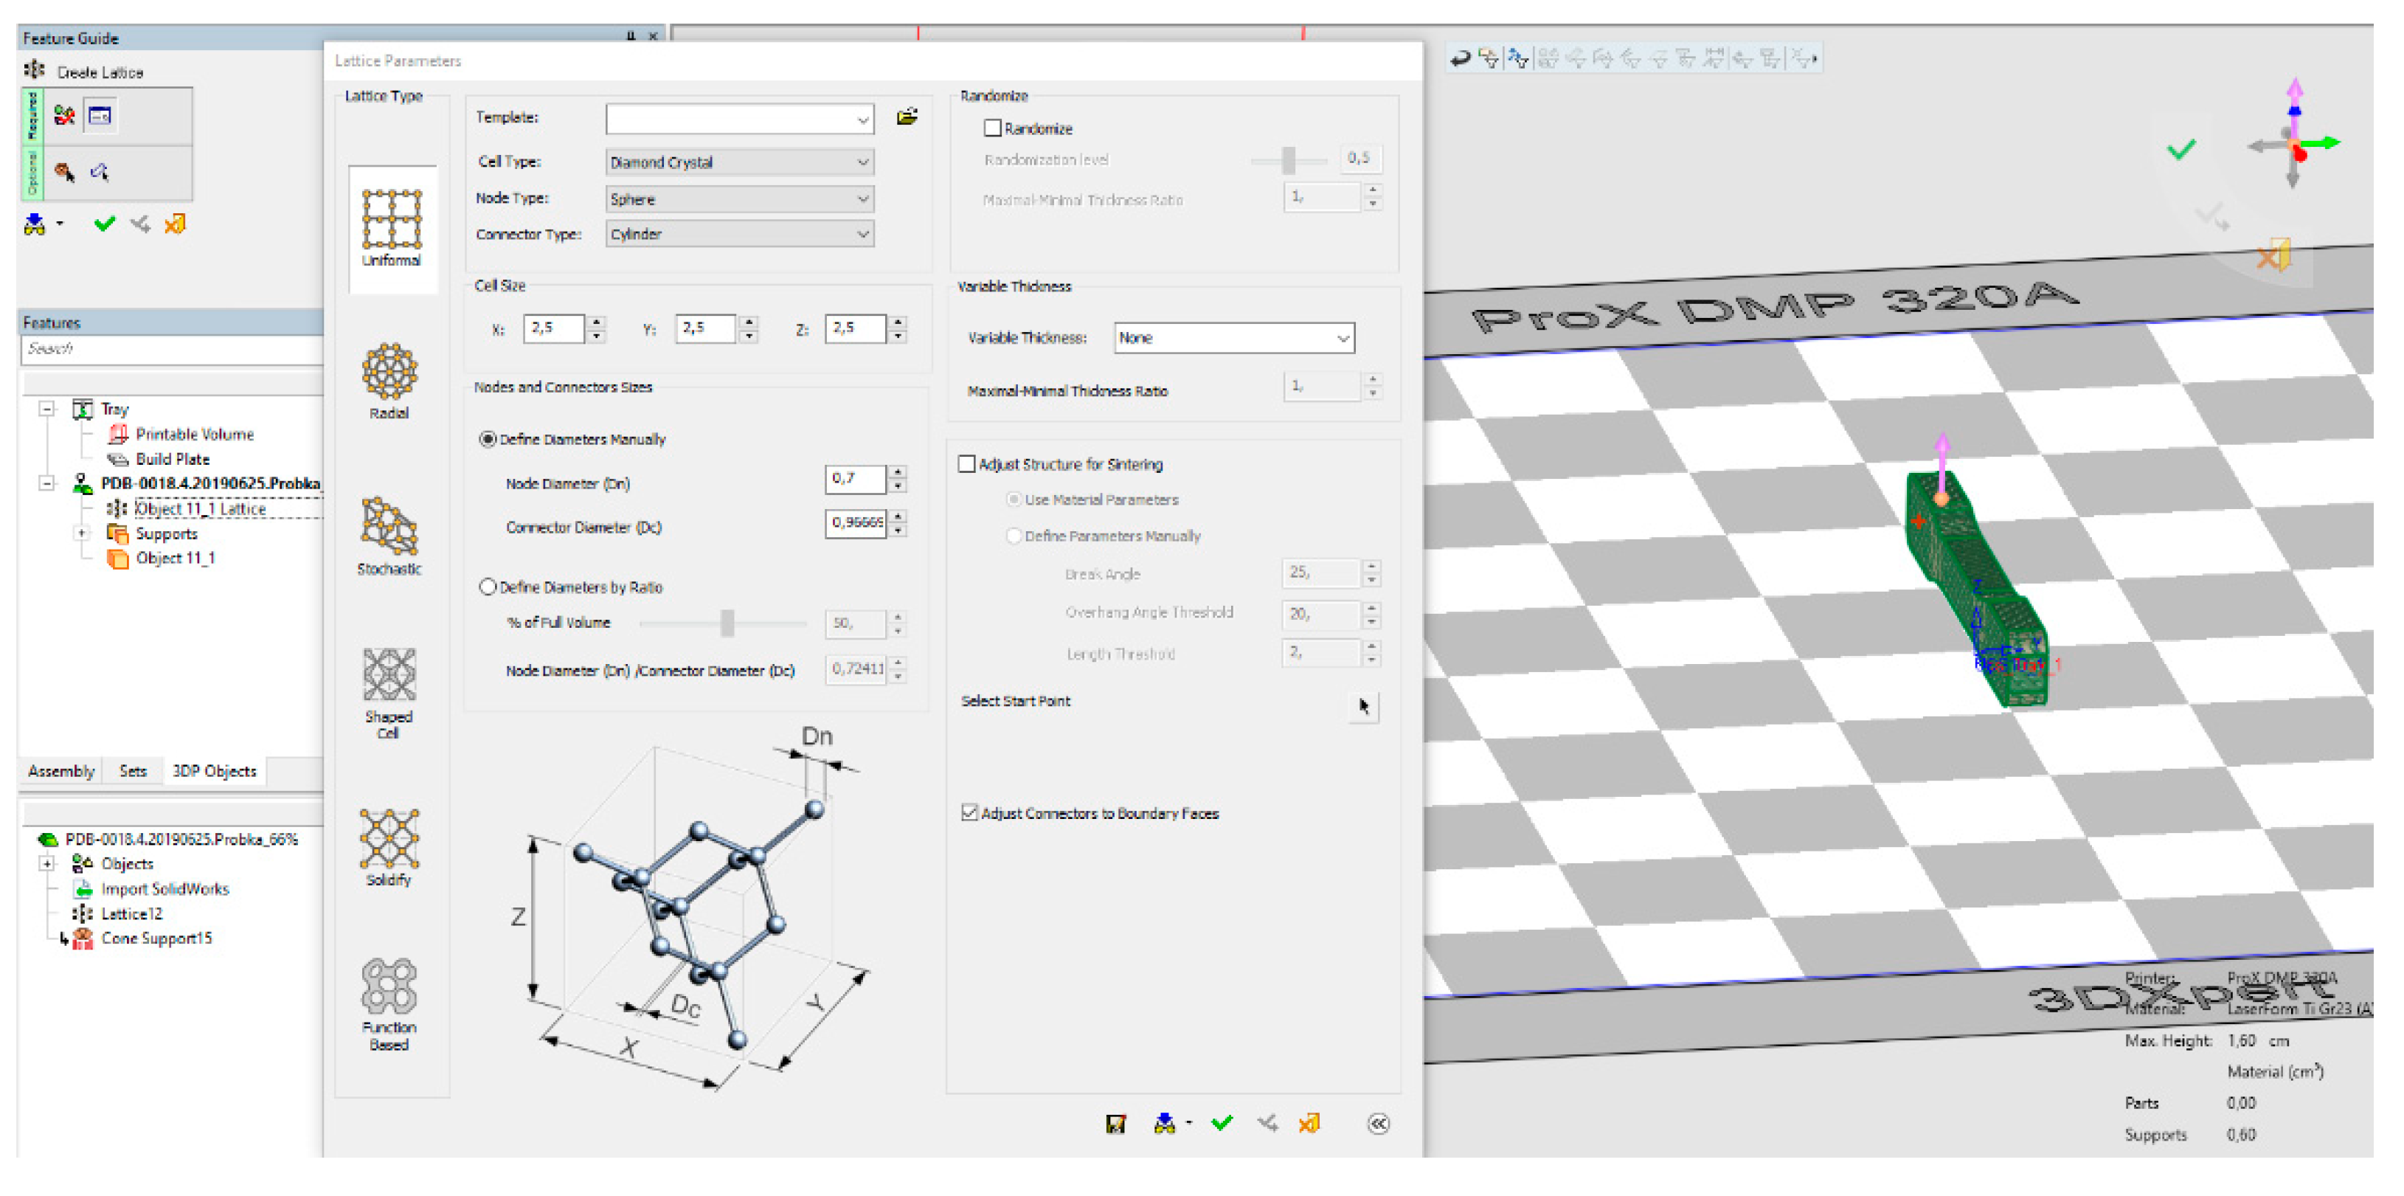The height and width of the screenshot is (1196, 2404).
Task: Select Define Parameters Manually radio button
Action: point(1014,536)
